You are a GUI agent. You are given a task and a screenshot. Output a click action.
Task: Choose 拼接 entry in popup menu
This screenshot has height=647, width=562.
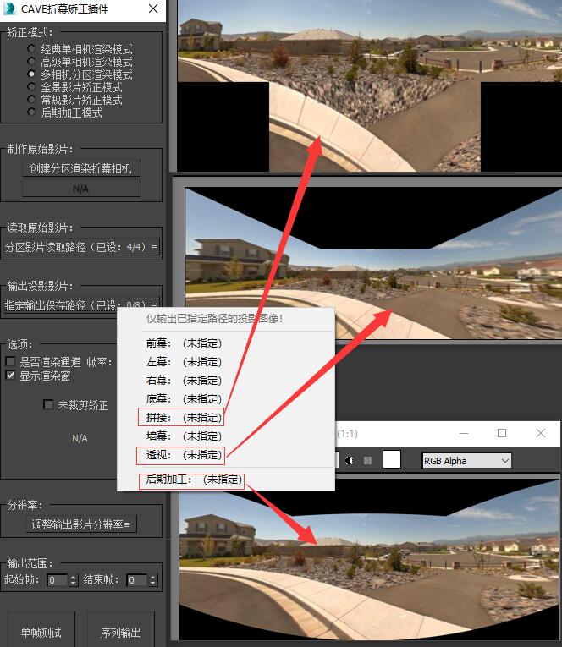click(183, 417)
